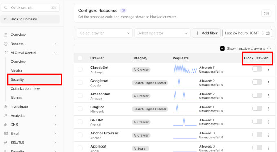Click the DNS network icon

coord(6,125)
